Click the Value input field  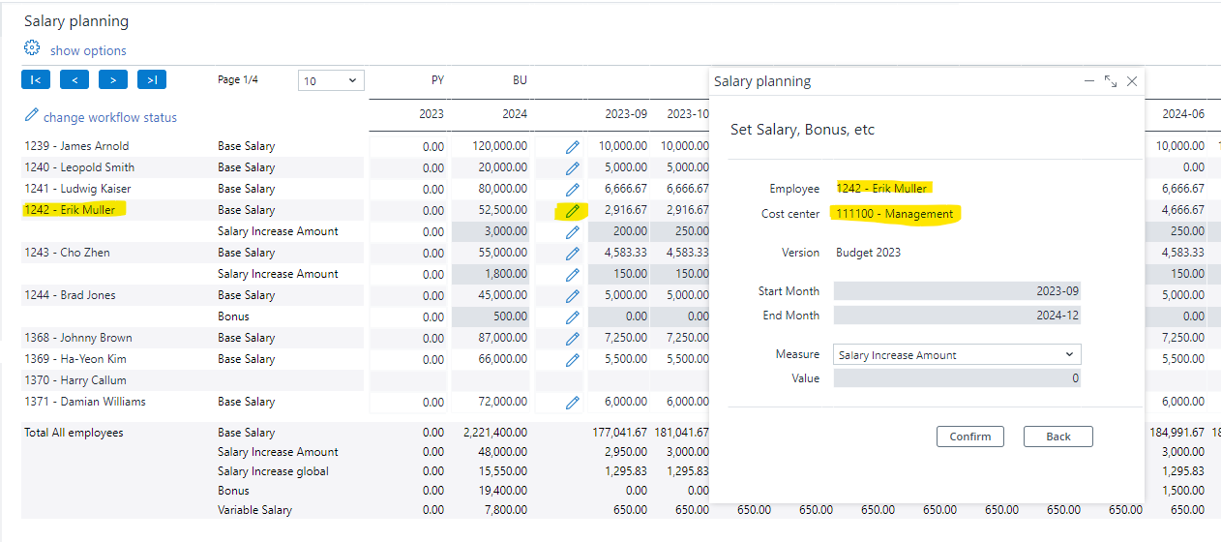tap(956, 378)
